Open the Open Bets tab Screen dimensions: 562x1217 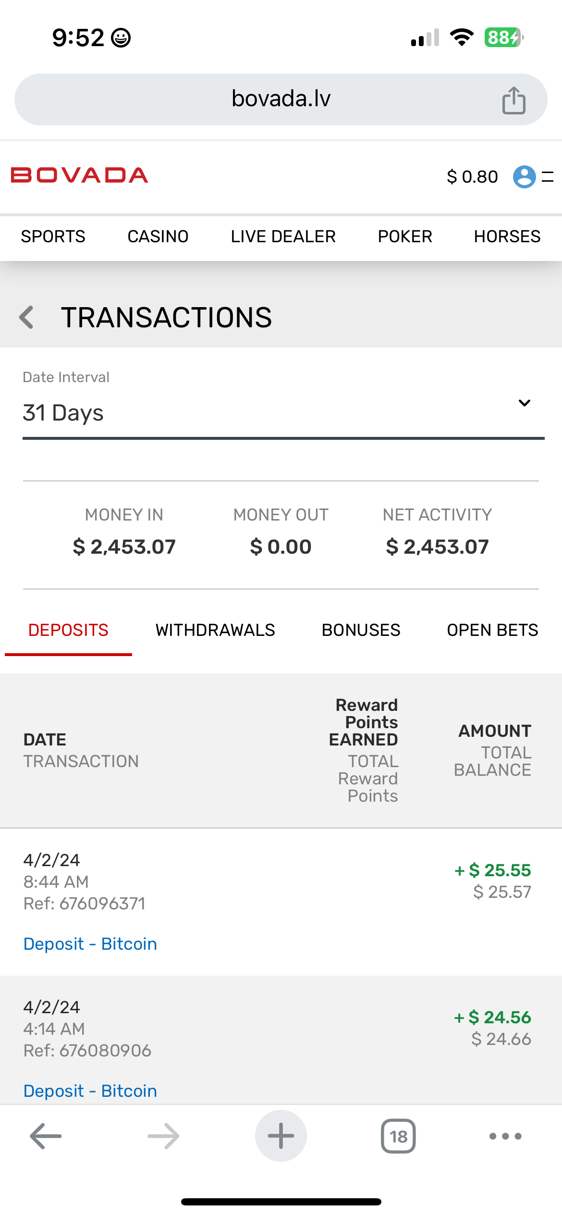click(492, 630)
